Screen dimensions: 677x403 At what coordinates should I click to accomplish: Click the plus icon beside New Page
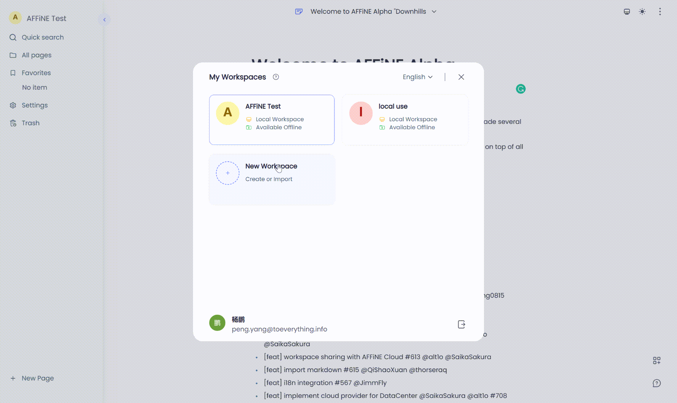tap(13, 378)
